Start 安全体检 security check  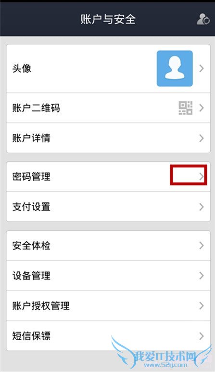tap(108, 246)
